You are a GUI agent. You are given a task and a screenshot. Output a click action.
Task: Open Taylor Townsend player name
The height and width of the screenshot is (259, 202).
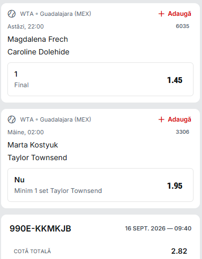38,158
